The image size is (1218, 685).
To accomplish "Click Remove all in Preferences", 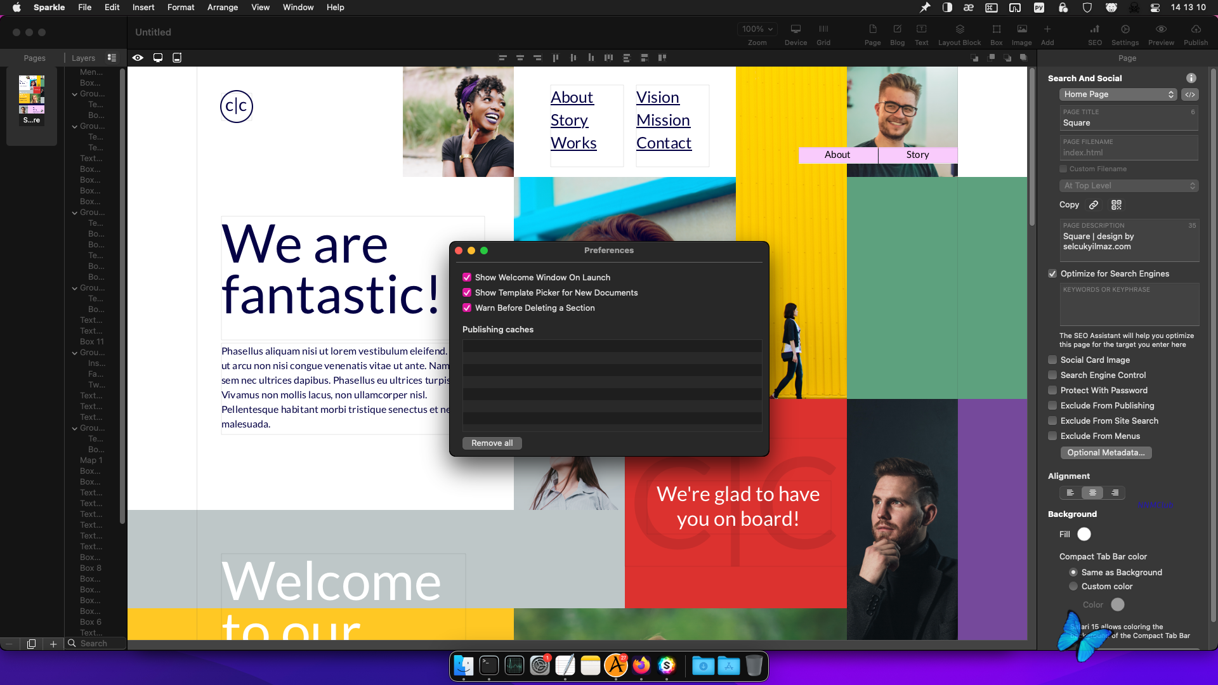I will coord(492,443).
